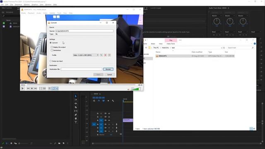Screen dimensions: 265x149
Task: Open timeline sequence panel menu icon
Action: [100, 94]
